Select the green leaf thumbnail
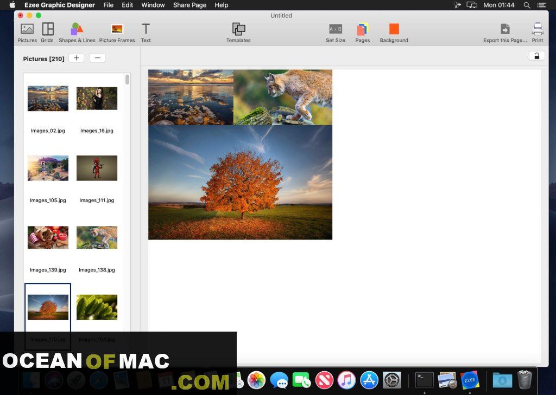The height and width of the screenshot is (395, 556). click(97, 307)
